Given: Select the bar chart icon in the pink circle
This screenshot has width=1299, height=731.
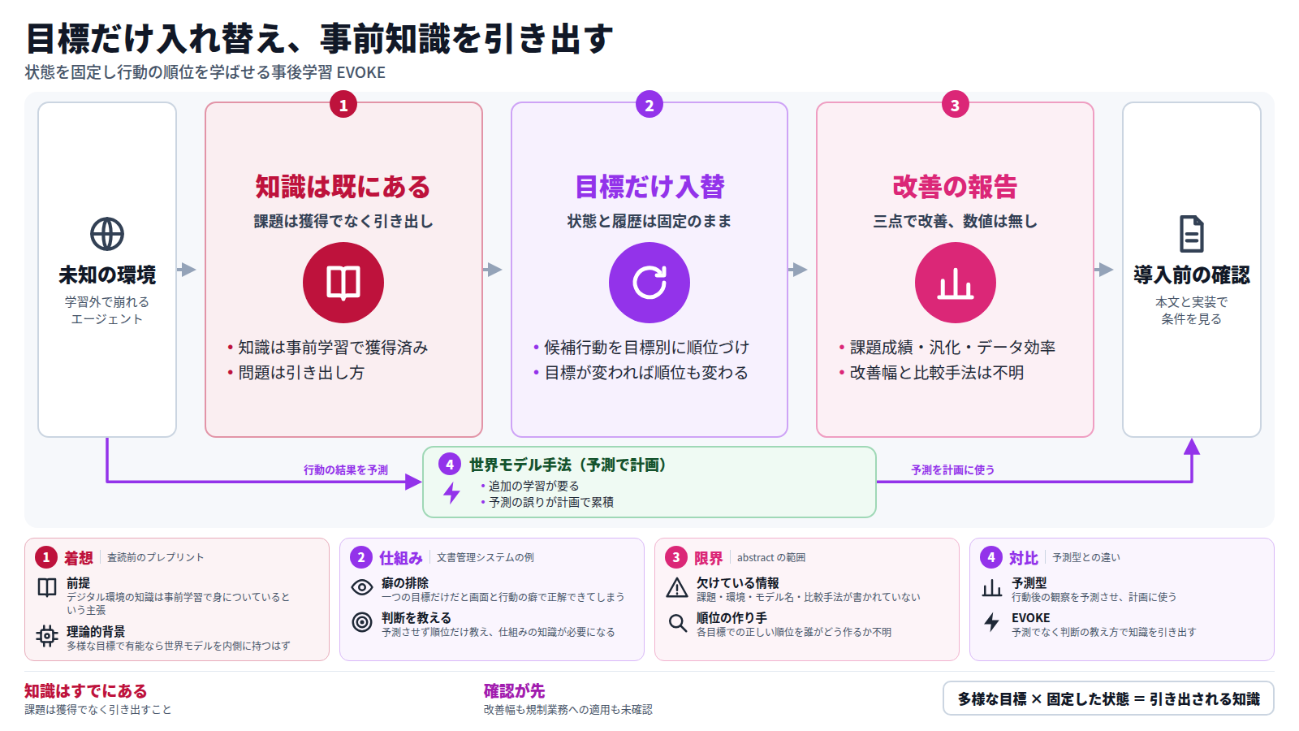Looking at the screenshot, I should (x=956, y=283).
